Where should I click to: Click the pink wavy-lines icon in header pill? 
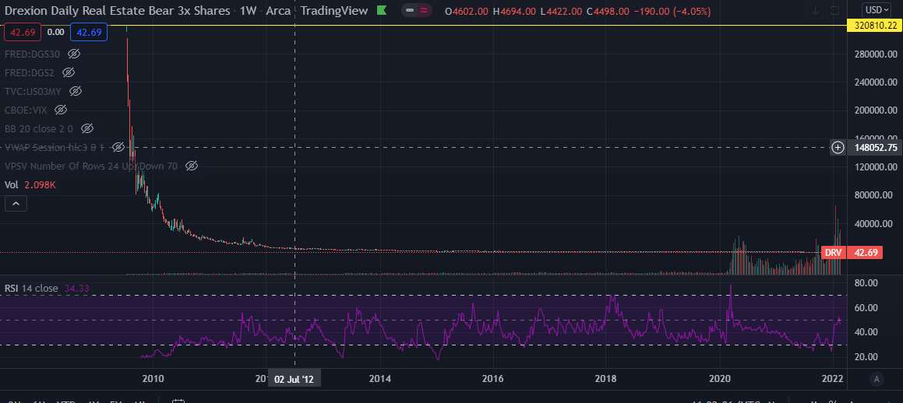(425, 10)
